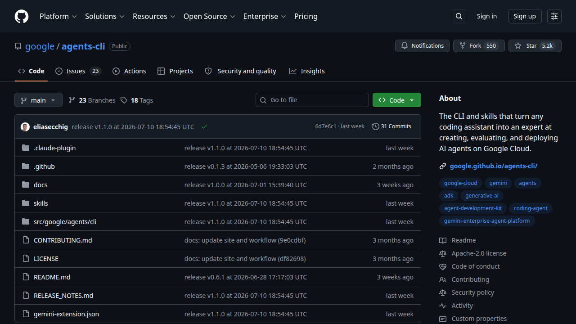Image resolution: width=576 pixels, height=324 pixels.
Task: Expand the Resources menu
Action: coord(153,16)
